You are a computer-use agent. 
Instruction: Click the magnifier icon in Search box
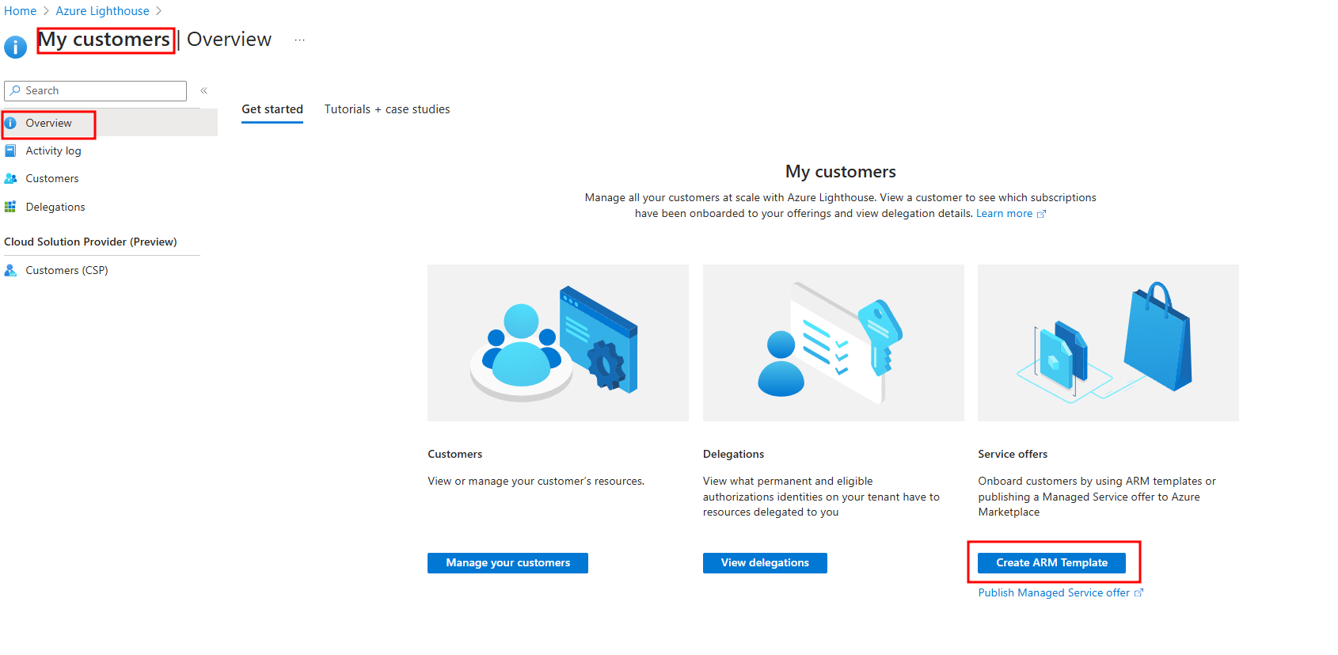(14, 90)
